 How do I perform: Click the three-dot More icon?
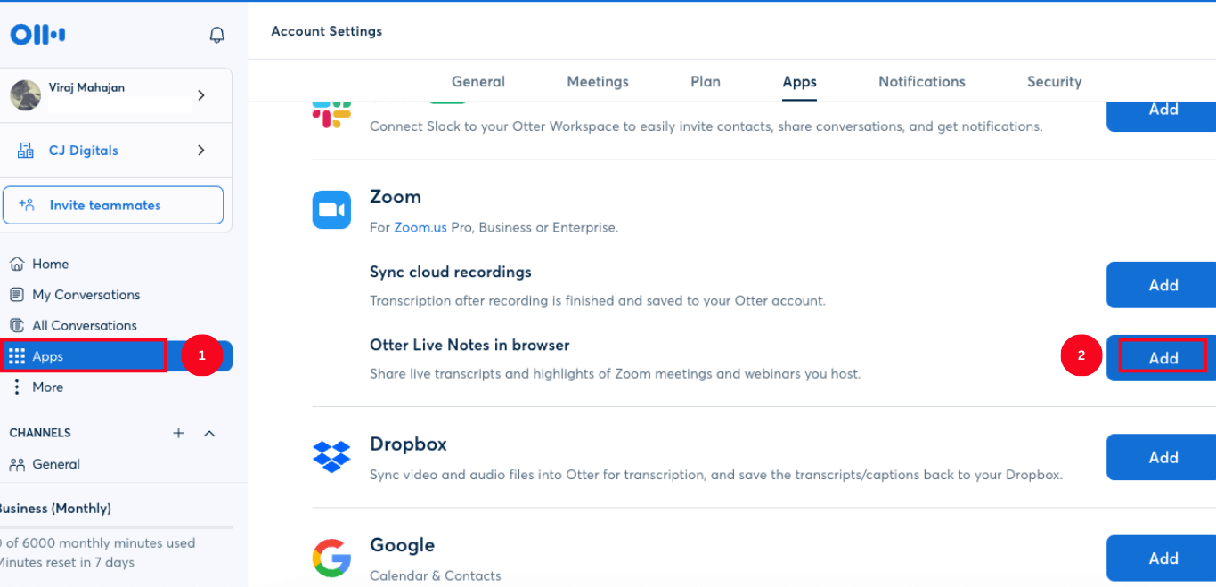(x=16, y=387)
